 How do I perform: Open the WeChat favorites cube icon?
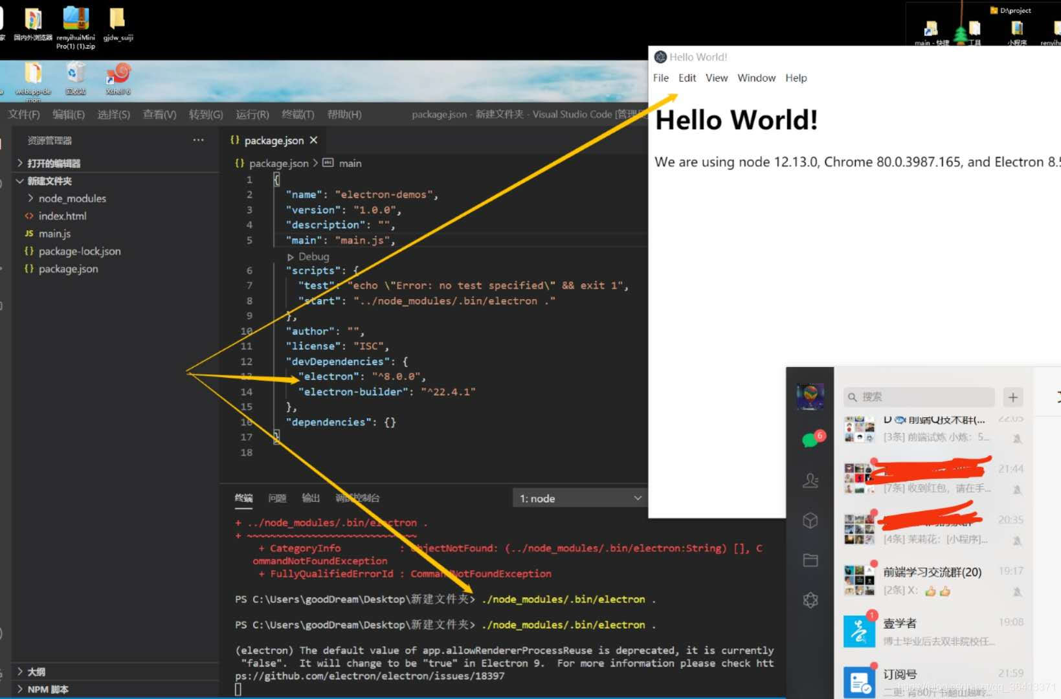click(x=810, y=520)
